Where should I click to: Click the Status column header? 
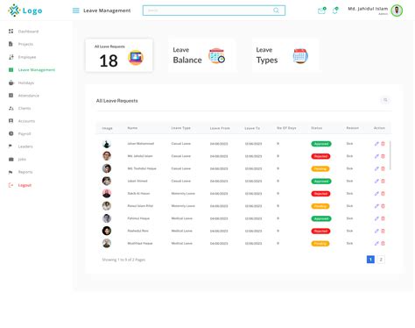pos(317,128)
